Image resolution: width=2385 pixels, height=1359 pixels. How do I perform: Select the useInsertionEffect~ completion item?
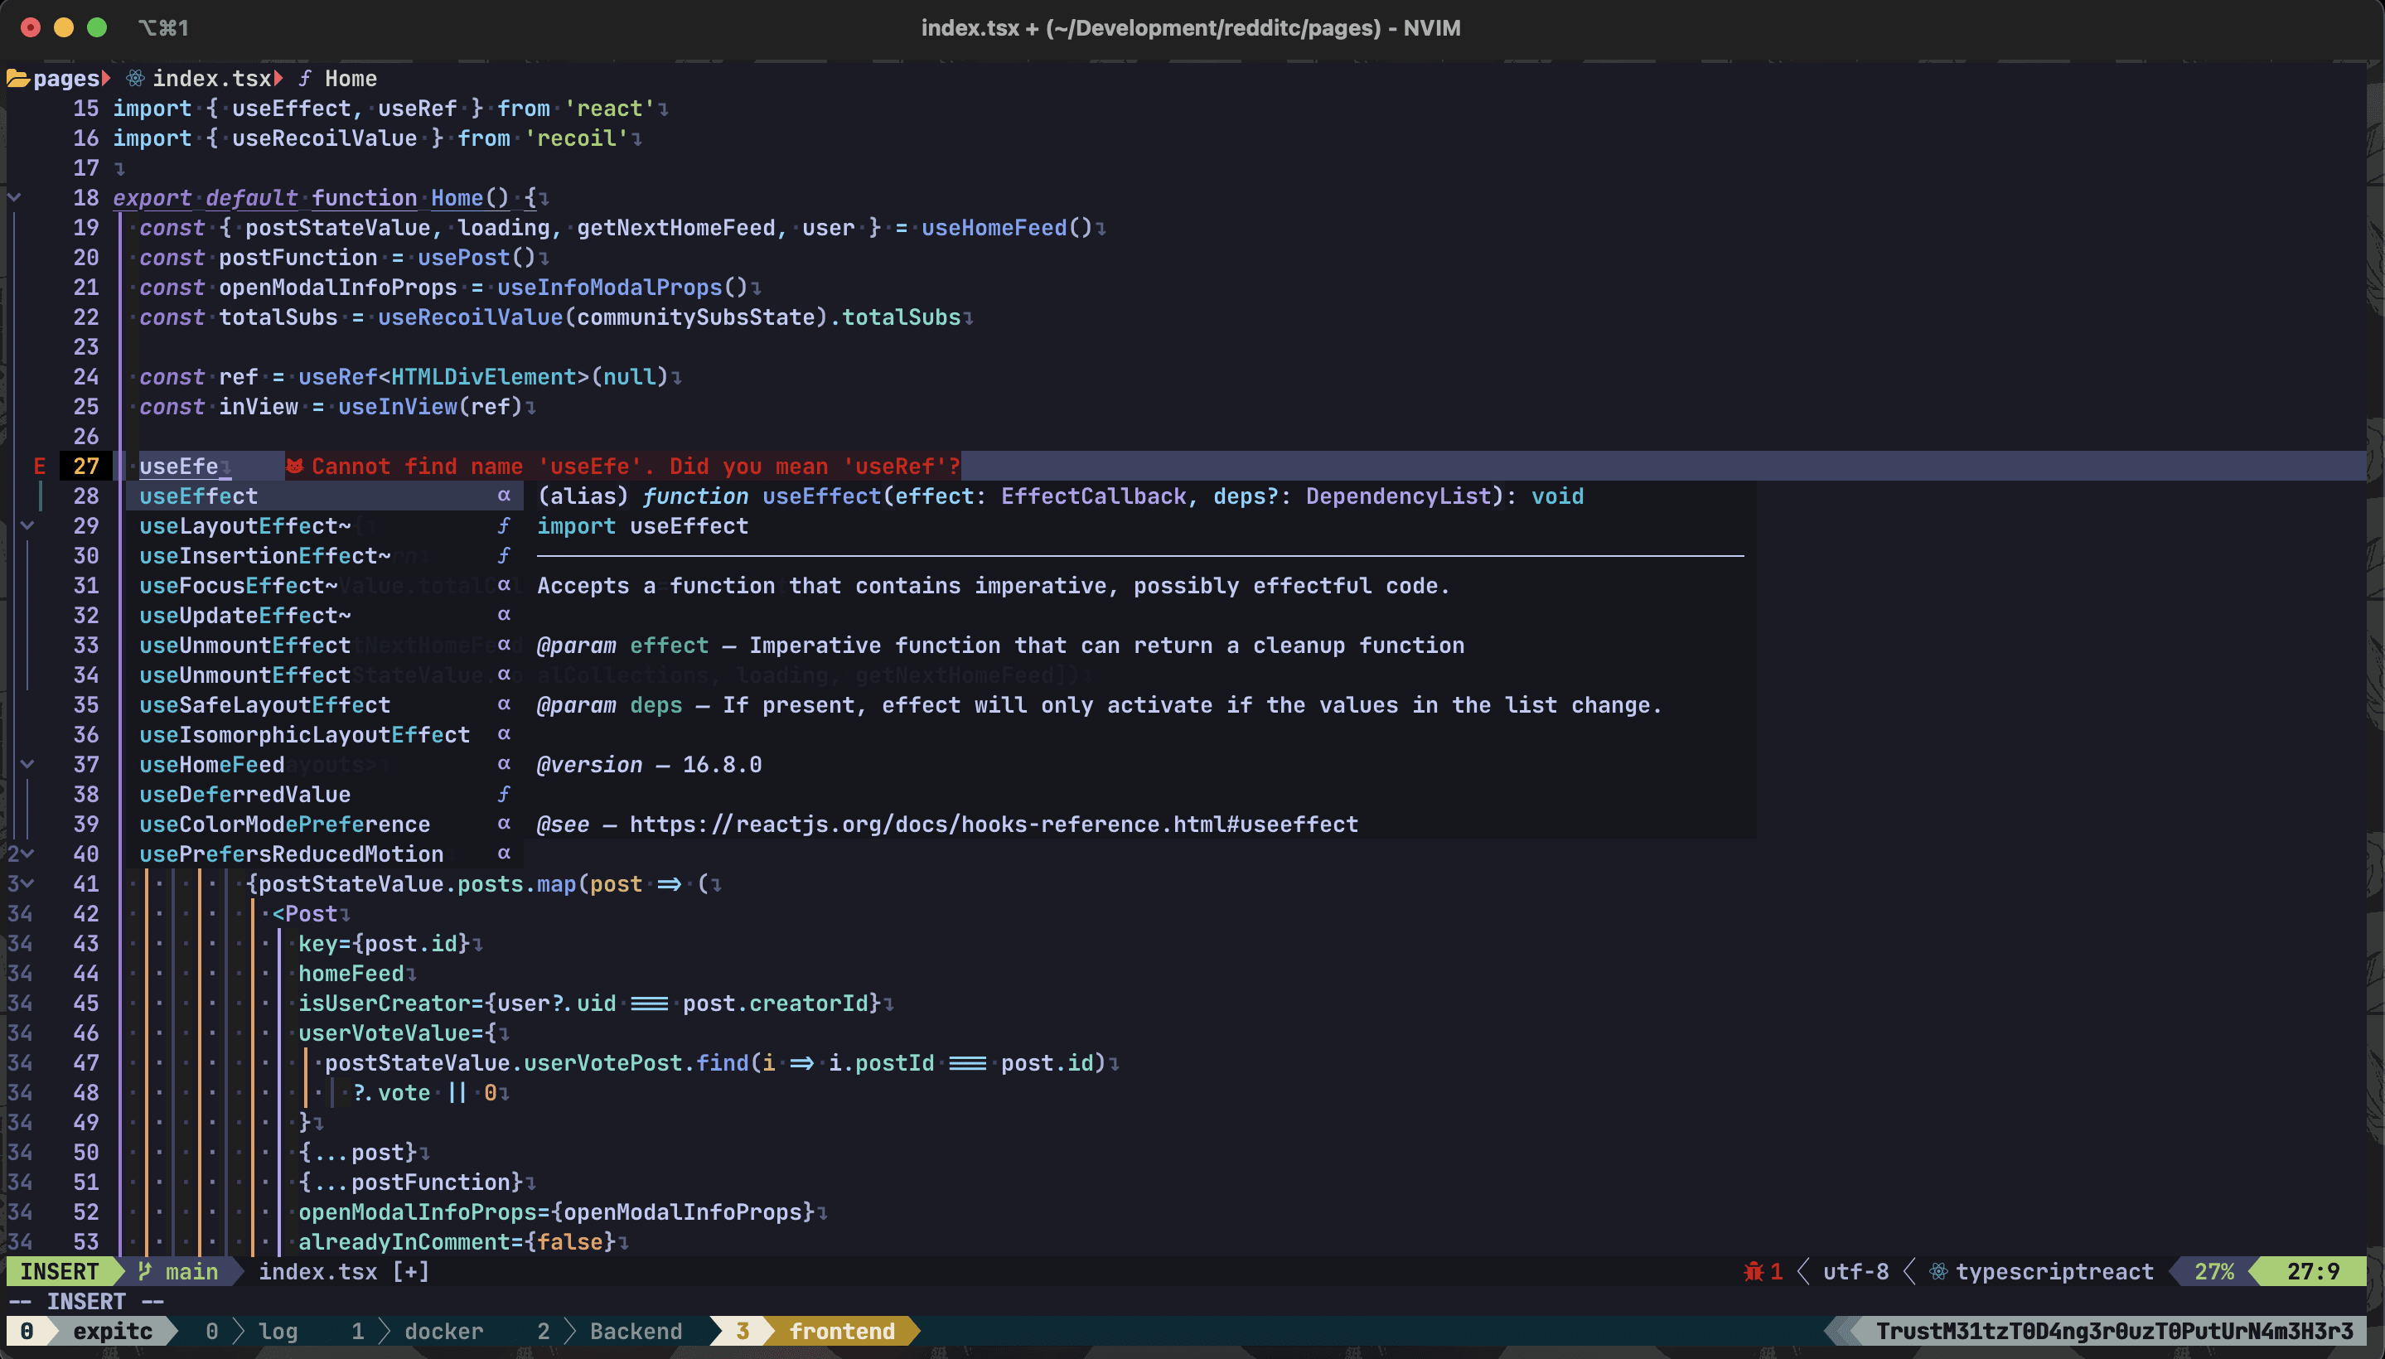point(324,555)
